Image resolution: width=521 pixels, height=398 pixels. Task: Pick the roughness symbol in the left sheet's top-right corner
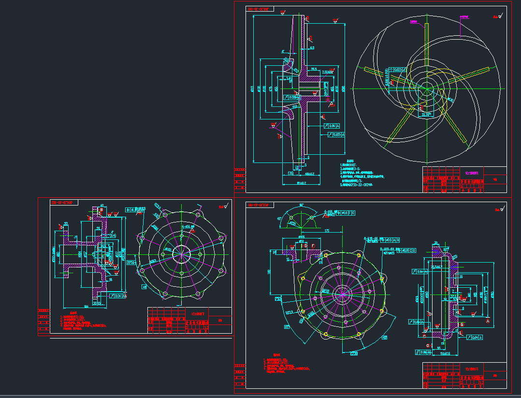click(223, 206)
